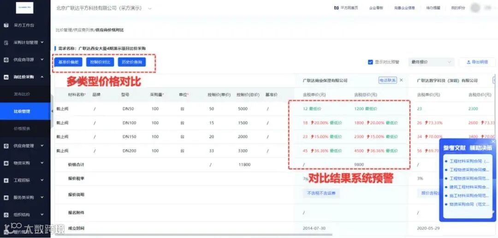Open the 物资采购合同（范文 reference link
The height and width of the screenshot is (238, 498).
click(470, 204)
